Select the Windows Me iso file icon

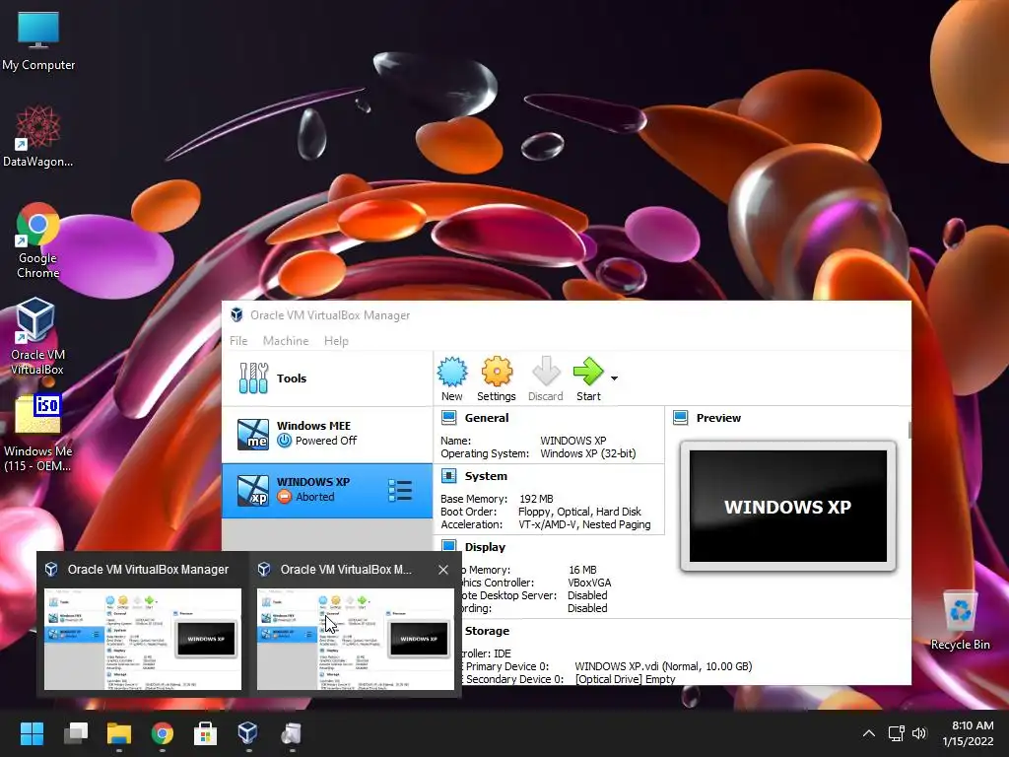pos(38,433)
